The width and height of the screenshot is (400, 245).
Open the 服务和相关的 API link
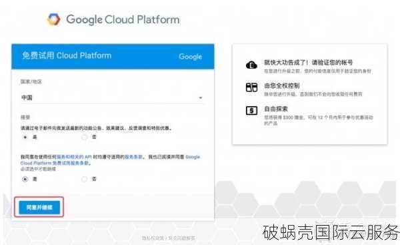click(74, 157)
